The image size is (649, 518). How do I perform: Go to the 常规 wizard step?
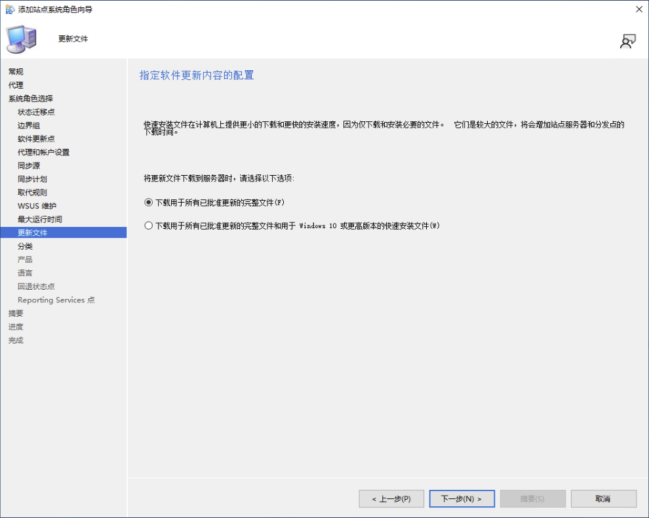[16, 71]
